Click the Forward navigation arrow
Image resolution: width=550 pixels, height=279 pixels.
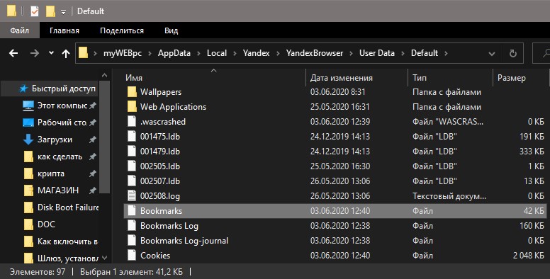34,53
